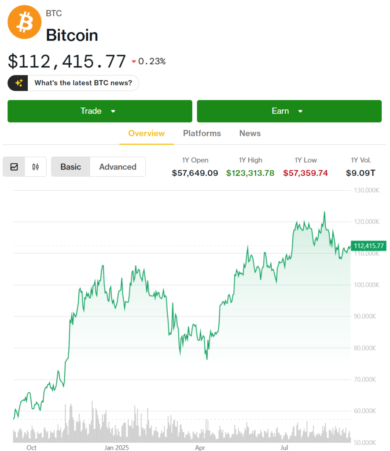Screen dimensions: 390x451
Task: Click the red price-down arrow indicator
Action: (134, 61)
